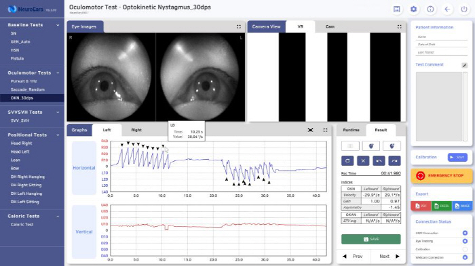The image size is (475, 266).
Task: Collapse Positional Tests section
Action: 58,135
